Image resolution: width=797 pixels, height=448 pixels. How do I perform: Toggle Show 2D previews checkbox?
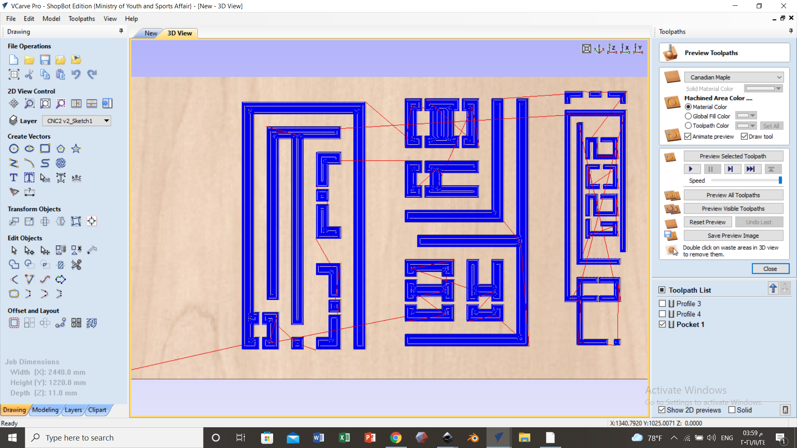662,410
